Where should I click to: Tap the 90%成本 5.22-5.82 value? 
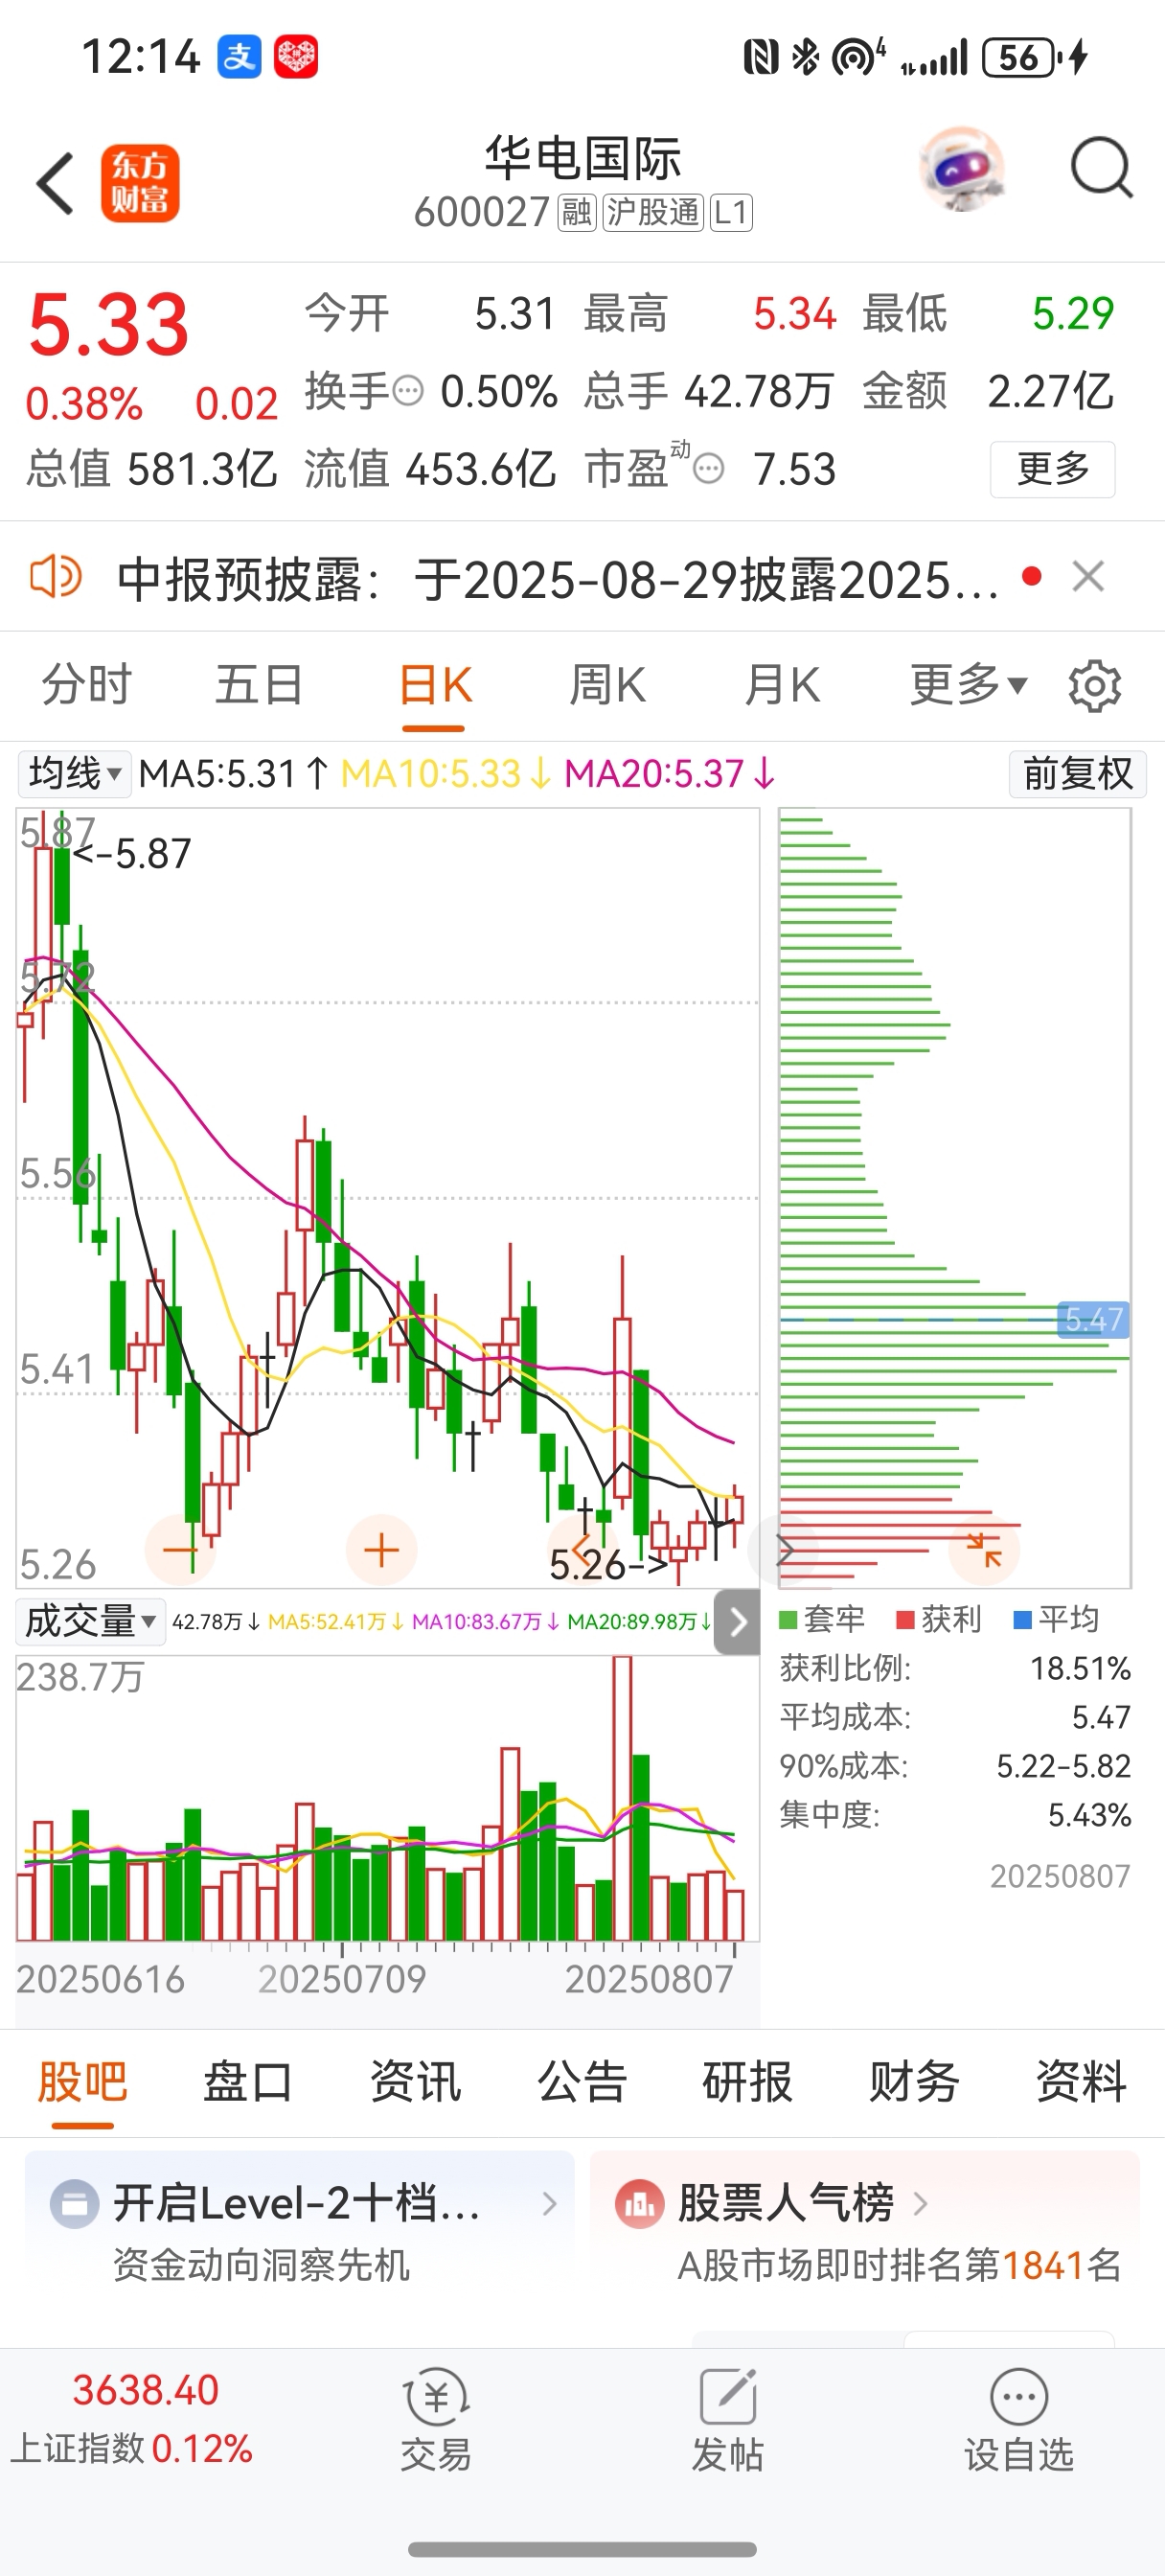click(x=1063, y=1766)
